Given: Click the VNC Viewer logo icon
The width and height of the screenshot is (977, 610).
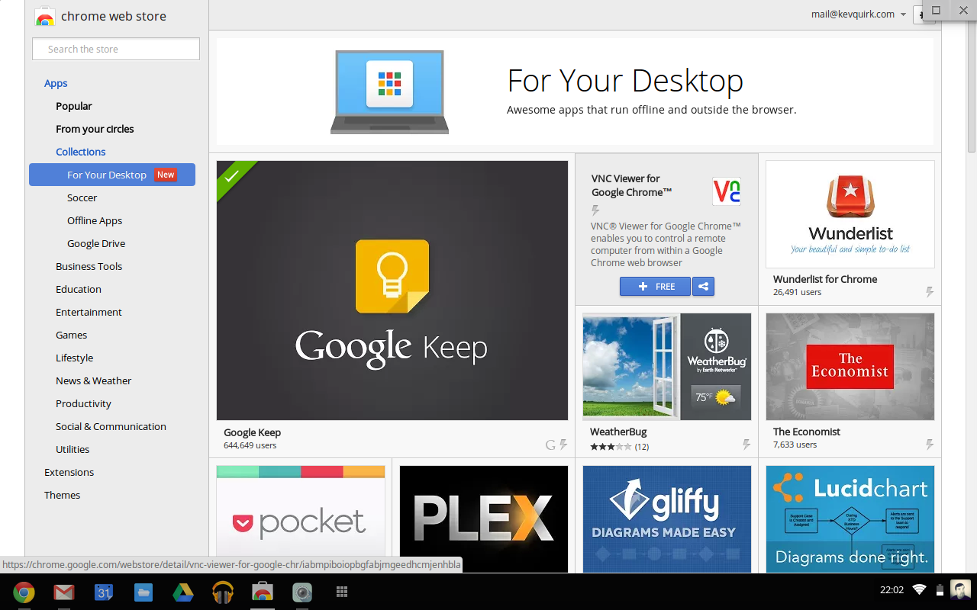Looking at the screenshot, I should coord(726,191).
